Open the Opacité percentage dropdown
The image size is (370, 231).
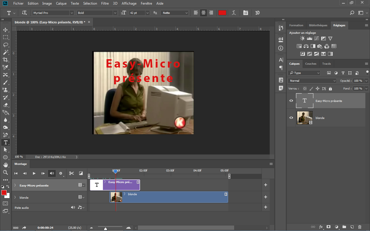click(x=367, y=81)
